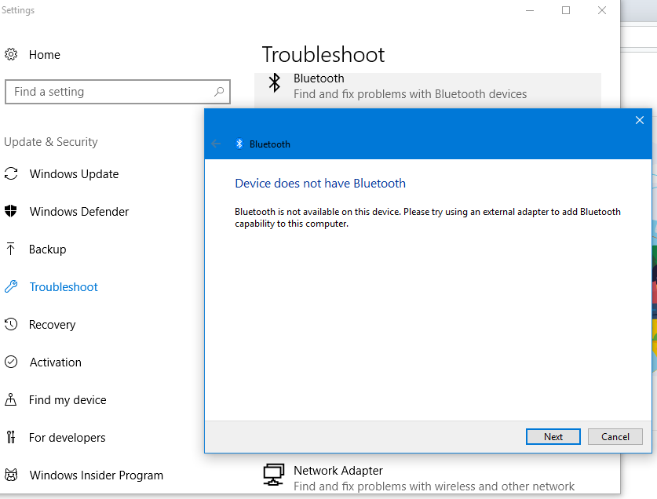Click the Backup upload arrow icon

[x=11, y=249]
